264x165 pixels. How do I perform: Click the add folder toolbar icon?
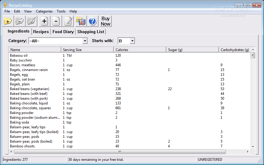click(8, 21)
